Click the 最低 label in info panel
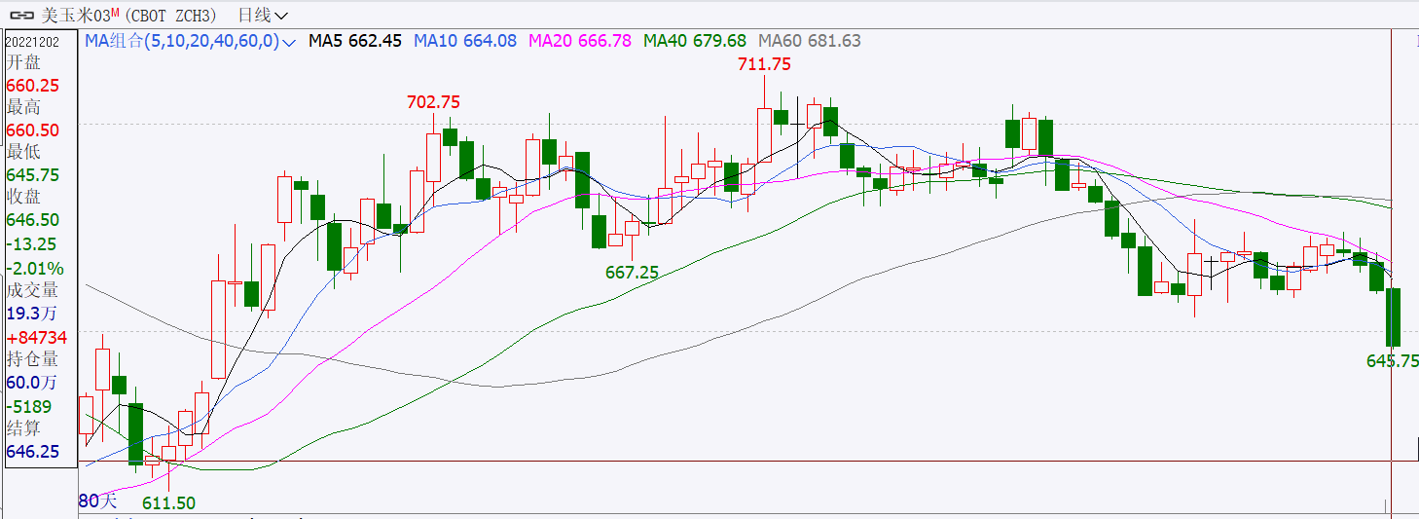 tap(23, 153)
